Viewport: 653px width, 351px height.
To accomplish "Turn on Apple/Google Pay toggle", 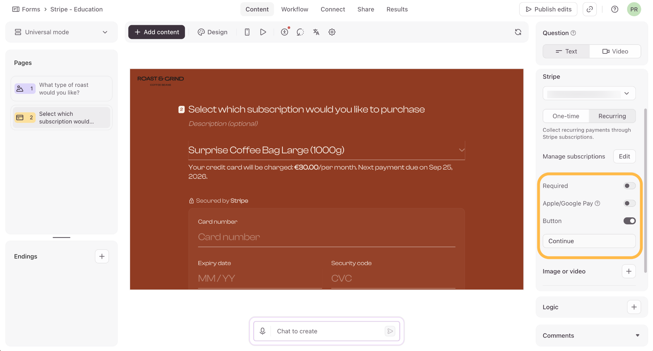I will [x=629, y=203].
